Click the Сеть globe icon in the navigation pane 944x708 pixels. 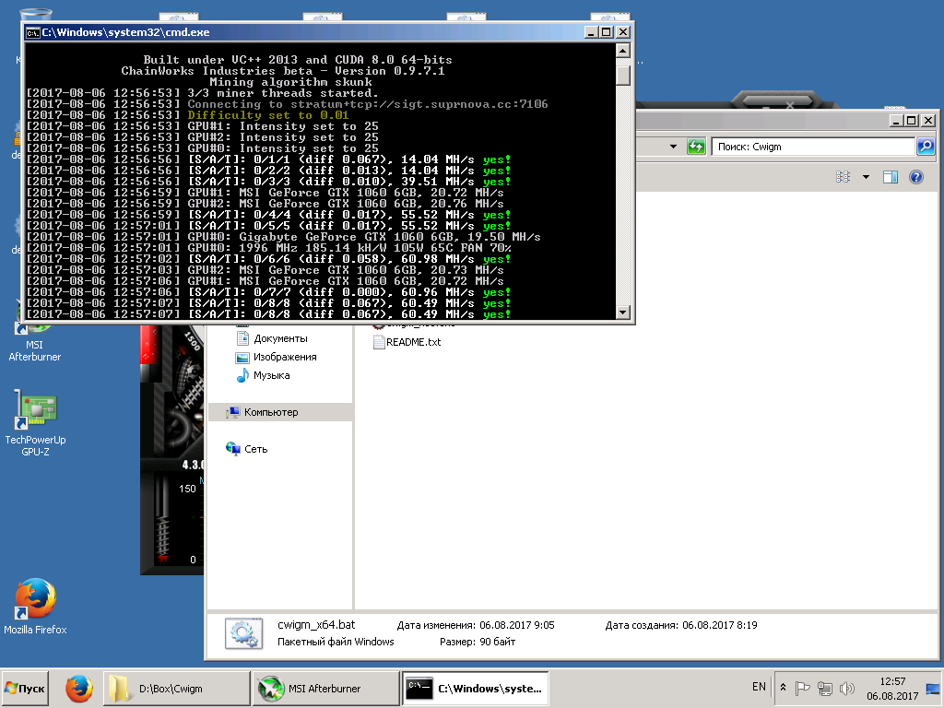pyautogui.click(x=233, y=449)
